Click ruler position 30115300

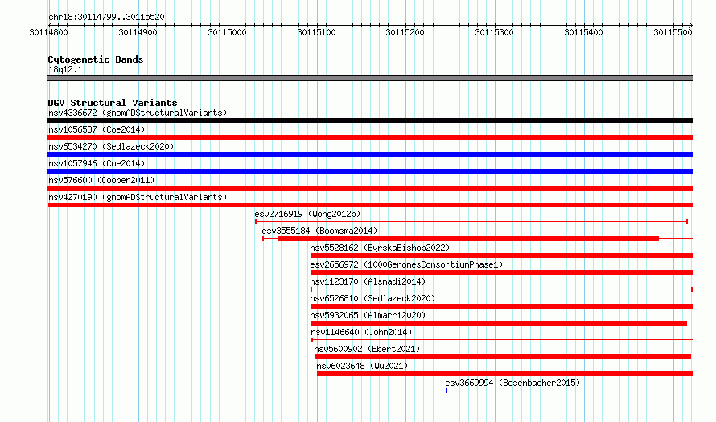point(495,32)
